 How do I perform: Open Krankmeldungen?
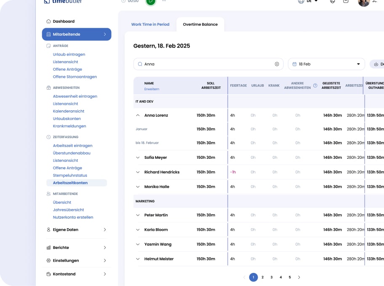[x=69, y=126]
